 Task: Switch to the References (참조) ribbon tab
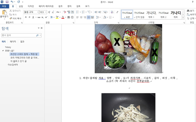[60, 6]
